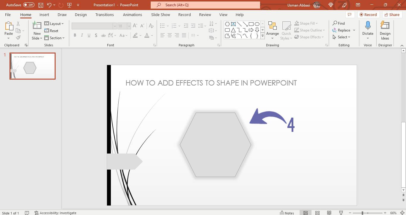This screenshot has width=406, height=215.
Task: Open Quick Styles gallery
Action: pyautogui.click(x=286, y=31)
